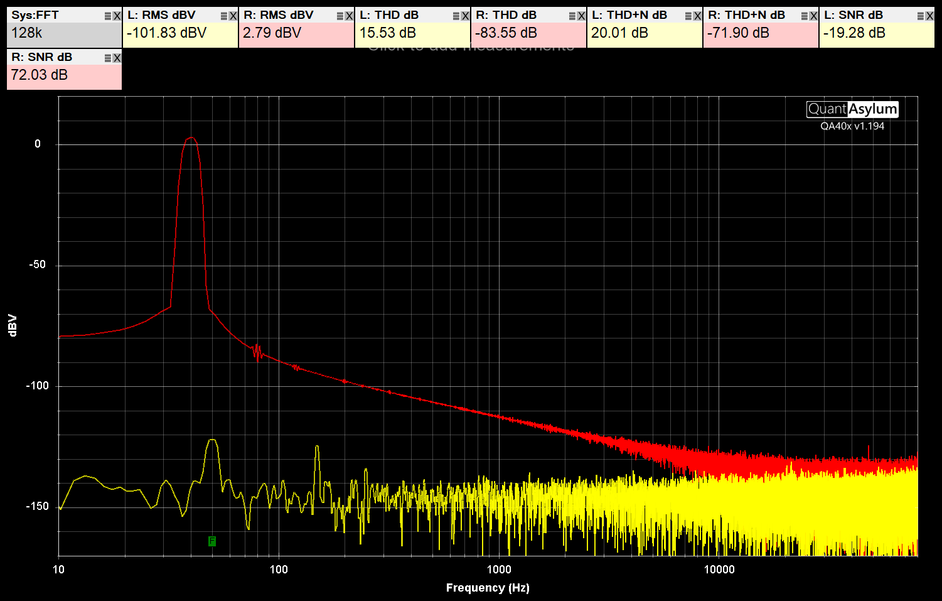Click the 2.79 dBV reading
942x601 pixels.
(x=272, y=33)
